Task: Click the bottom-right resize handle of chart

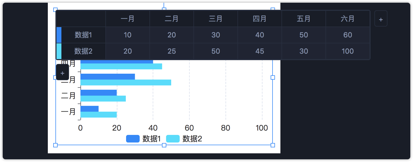Action: [x=273, y=145]
